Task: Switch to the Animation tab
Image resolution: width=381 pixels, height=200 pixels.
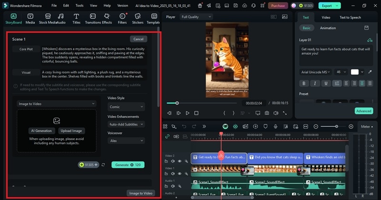Action: [x=328, y=28]
